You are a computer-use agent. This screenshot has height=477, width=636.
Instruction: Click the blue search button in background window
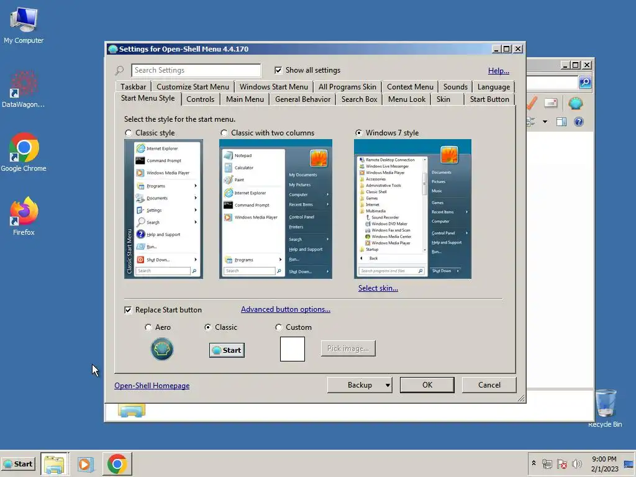[585, 83]
